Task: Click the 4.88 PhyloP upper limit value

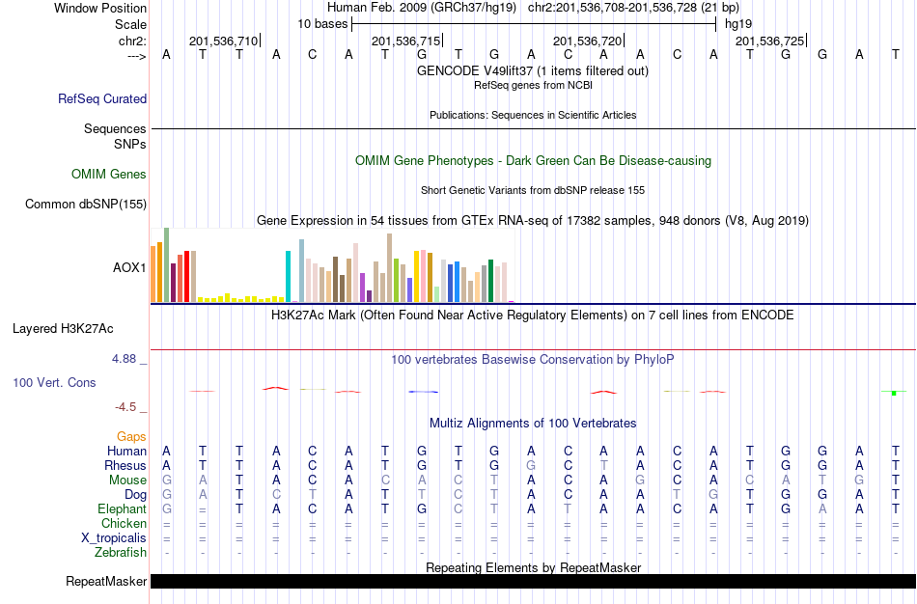Action: pos(124,359)
